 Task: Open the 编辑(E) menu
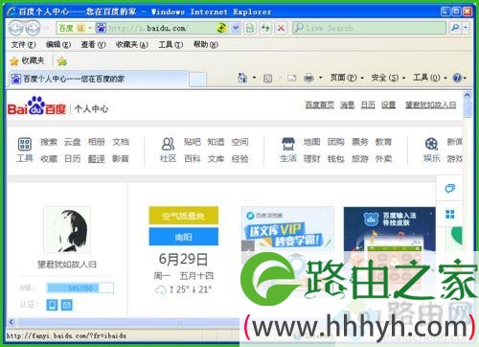[x=58, y=45]
